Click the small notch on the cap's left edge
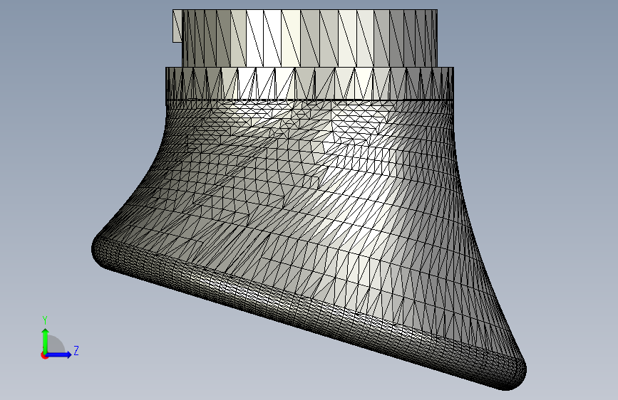The image size is (618, 400). coord(177,26)
